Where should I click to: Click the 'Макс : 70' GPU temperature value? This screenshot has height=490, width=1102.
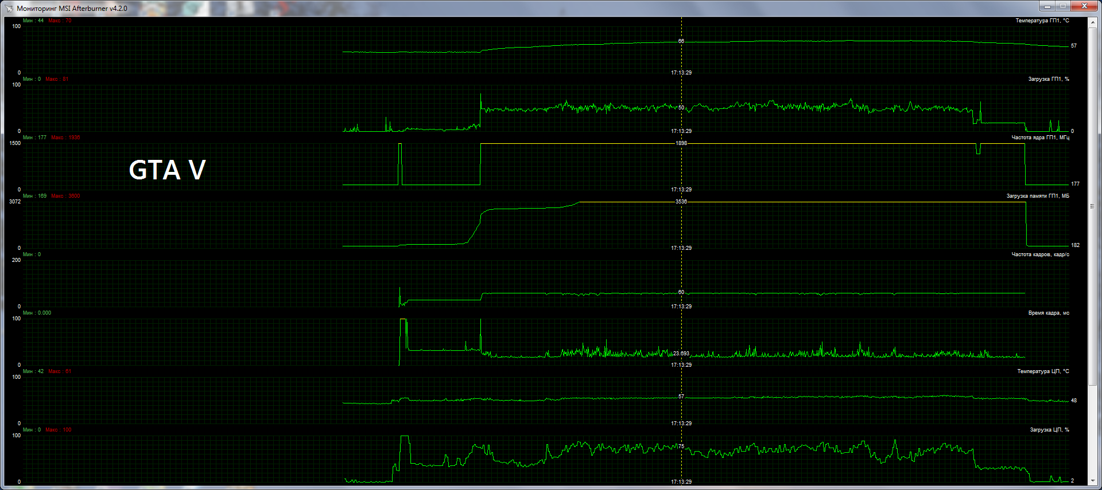(60, 21)
